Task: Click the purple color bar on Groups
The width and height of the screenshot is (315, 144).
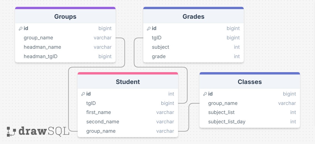Action: [x=65, y=8]
